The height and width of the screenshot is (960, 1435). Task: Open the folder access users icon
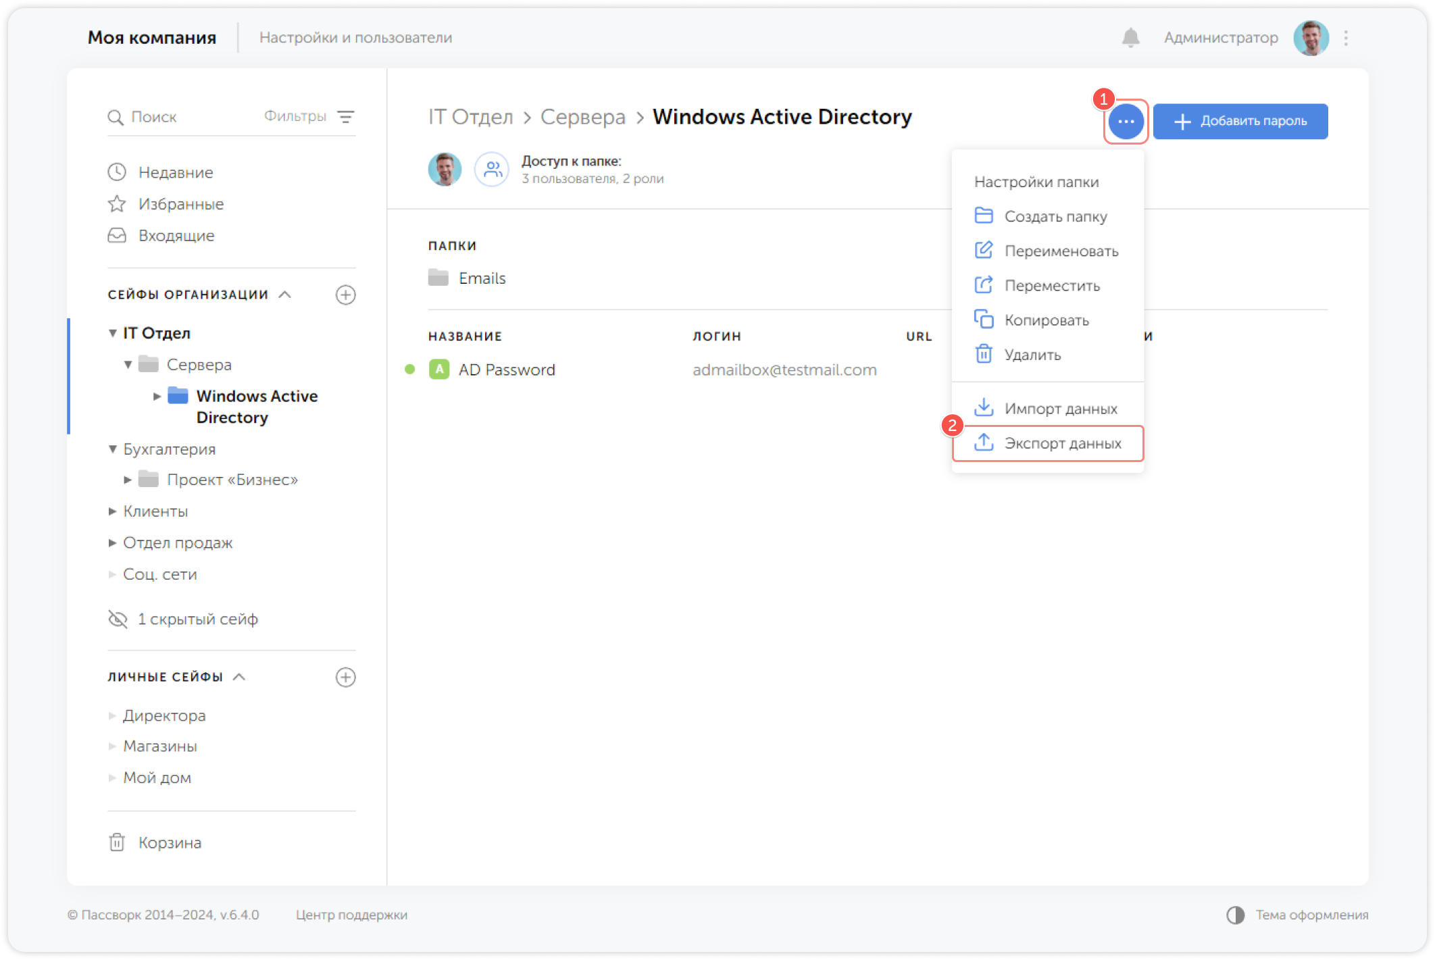click(x=492, y=169)
